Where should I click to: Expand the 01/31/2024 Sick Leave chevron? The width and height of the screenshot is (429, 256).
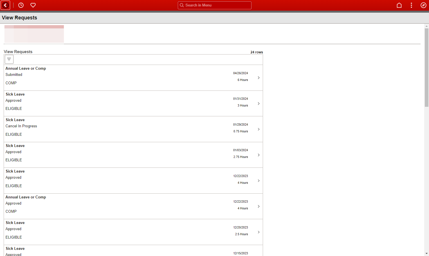pos(259,103)
